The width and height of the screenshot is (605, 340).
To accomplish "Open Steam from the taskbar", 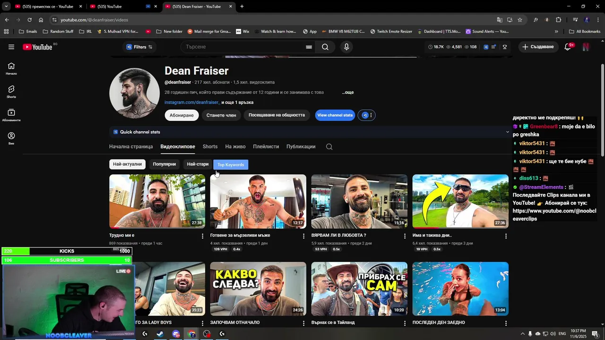I will point(160,334).
